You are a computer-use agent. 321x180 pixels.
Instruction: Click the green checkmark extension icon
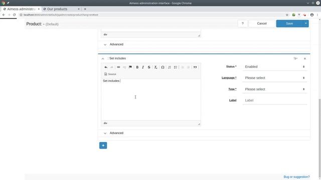(293, 14)
